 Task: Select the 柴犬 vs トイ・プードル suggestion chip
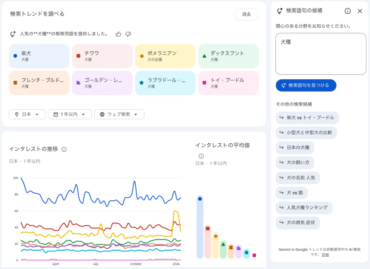pyautogui.click(x=307, y=118)
